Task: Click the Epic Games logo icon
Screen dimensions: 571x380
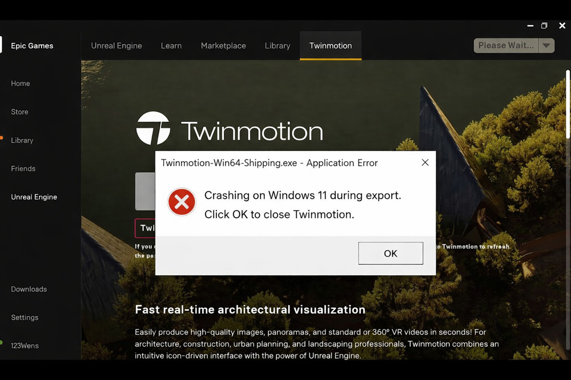Action: coord(2,46)
